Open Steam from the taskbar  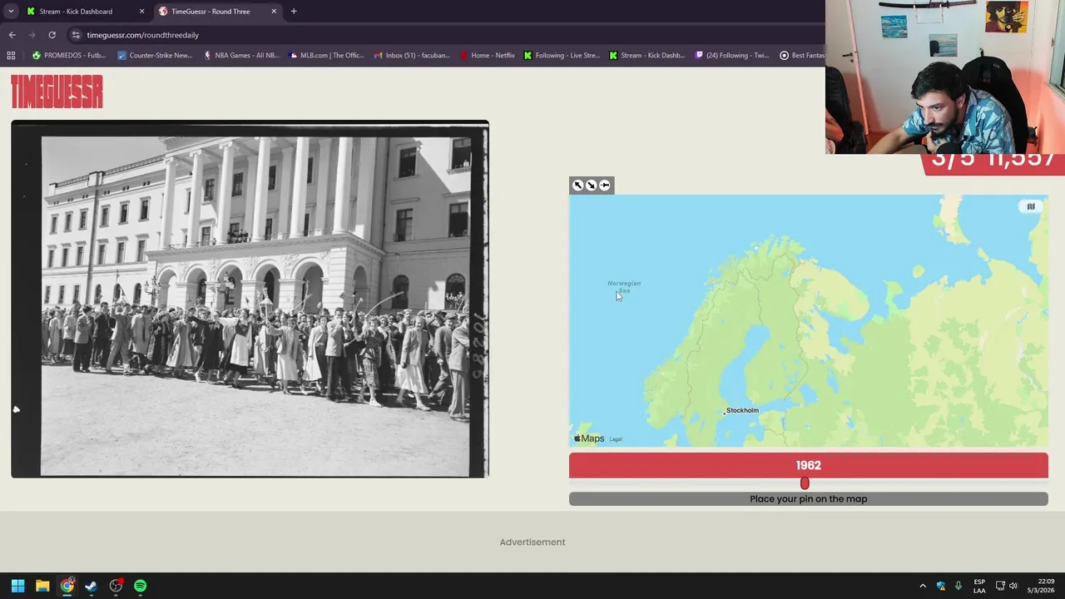[x=91, y=586]
